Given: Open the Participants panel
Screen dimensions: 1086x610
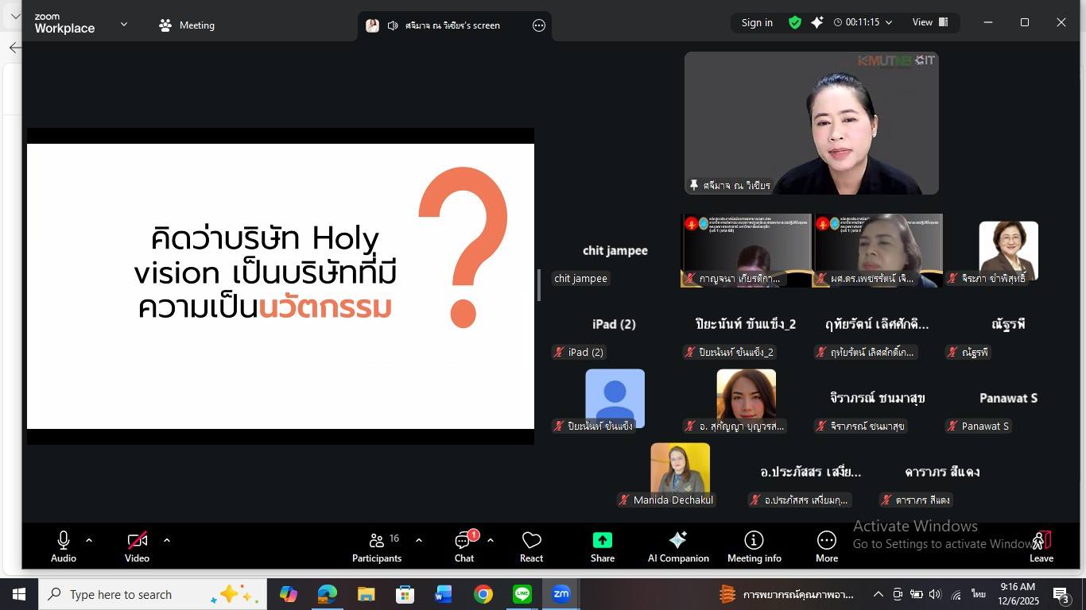Looking at the screenshot, I should tap(377, 546).
